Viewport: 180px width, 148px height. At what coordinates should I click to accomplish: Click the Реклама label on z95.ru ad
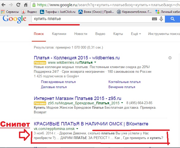tap(40, 103)
